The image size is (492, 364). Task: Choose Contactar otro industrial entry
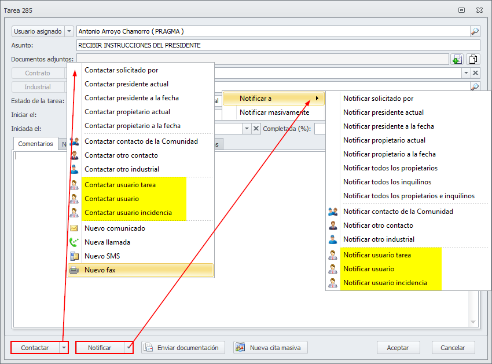[x=141, y=169]
